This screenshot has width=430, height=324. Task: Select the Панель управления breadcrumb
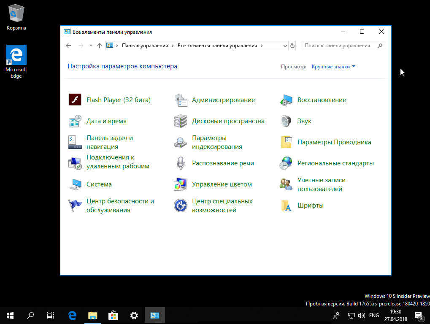[145, 46]
